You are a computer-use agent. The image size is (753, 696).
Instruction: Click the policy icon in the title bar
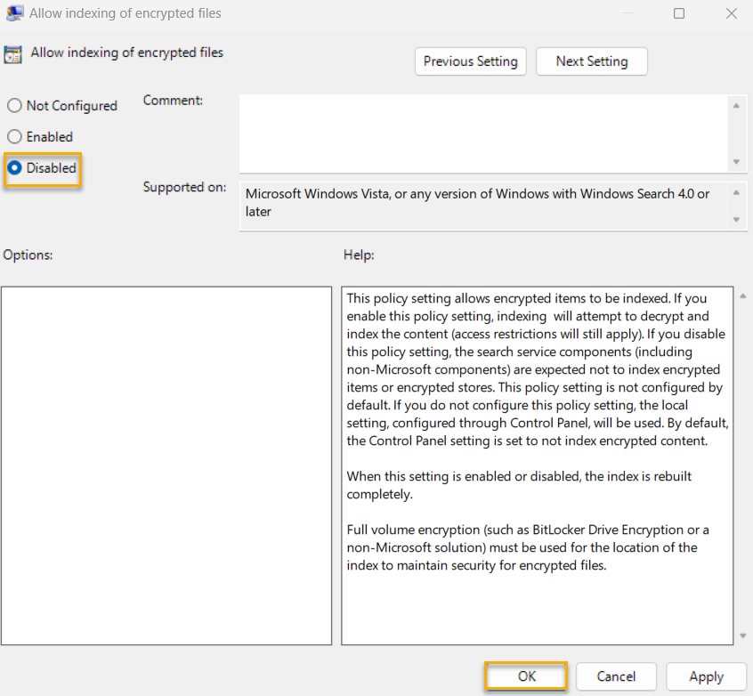pyautogui.click(x=13, y=13)
